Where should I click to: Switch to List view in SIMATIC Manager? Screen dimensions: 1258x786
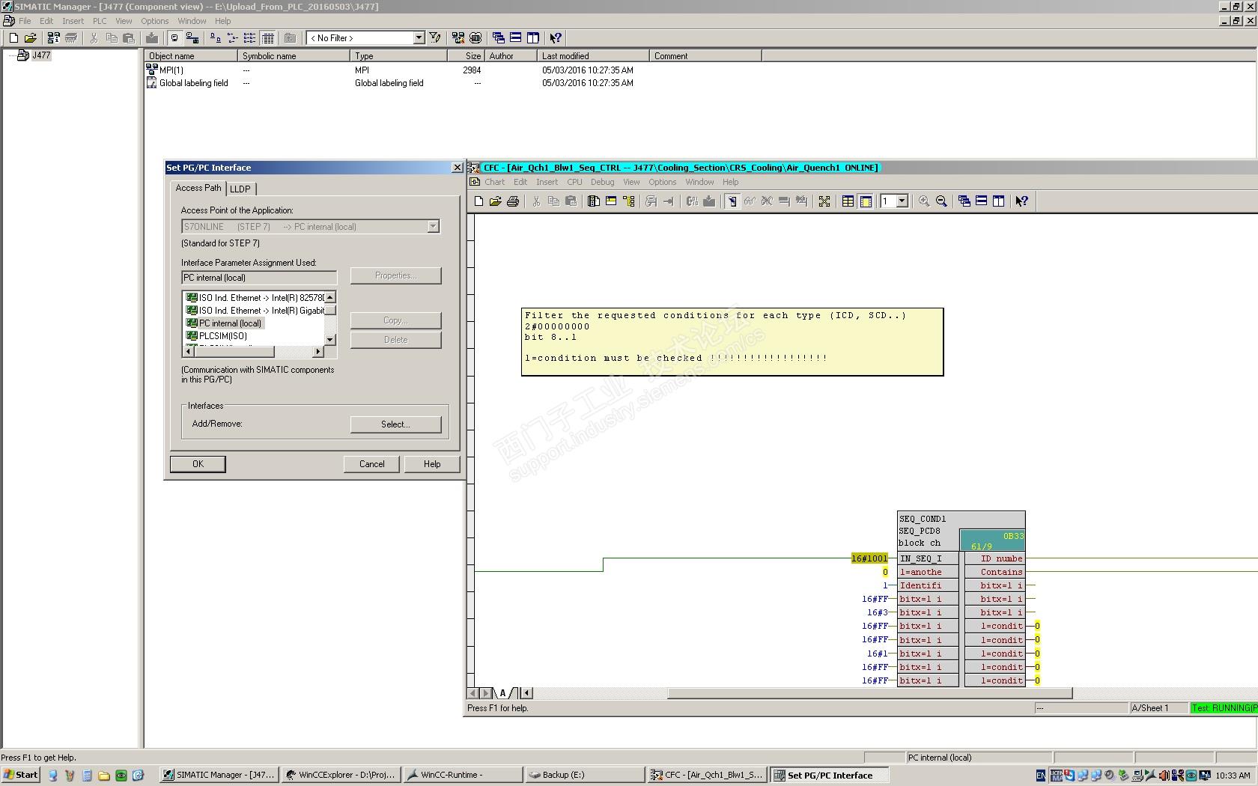tap(249, 38)
